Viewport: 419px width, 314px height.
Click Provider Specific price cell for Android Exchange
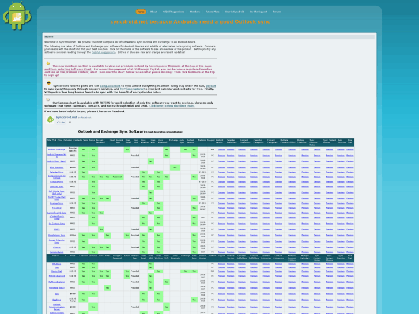pyautogui.click(x=73, y=150)
